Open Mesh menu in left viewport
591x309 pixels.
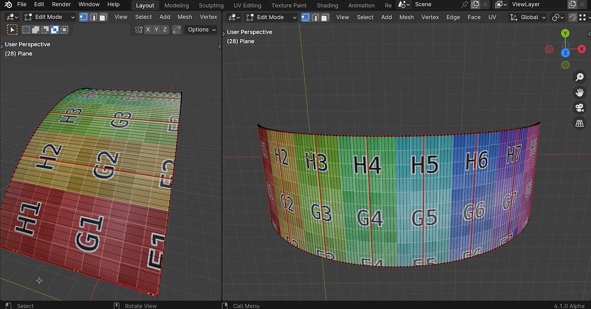coord(184,17)
